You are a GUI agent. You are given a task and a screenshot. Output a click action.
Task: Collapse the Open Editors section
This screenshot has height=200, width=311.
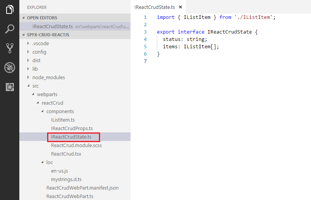click(42, 18)
